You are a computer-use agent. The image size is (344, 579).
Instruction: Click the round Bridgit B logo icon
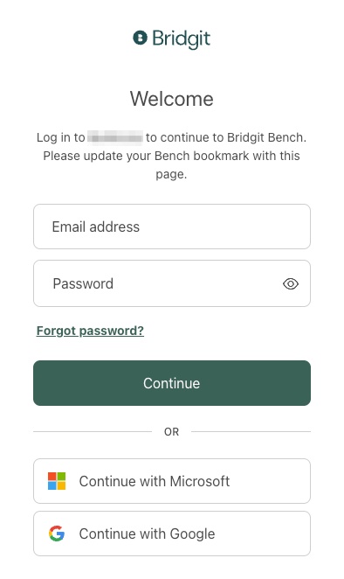click(140, 38)
